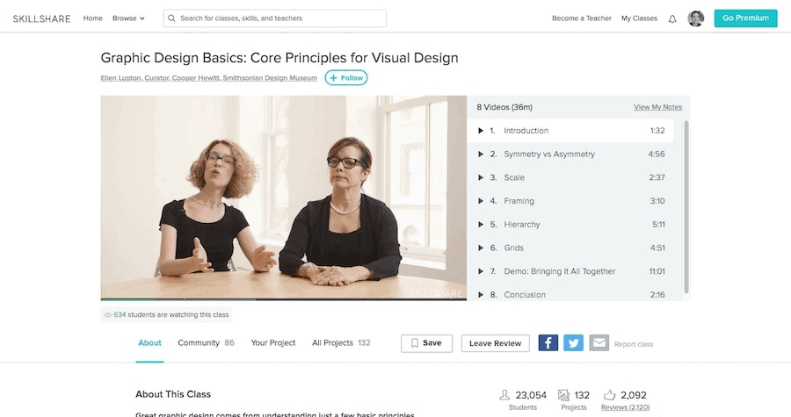Toggle Follow for Ellen Lupton
The width and height of the screenshot is (791, 417).
[x=346, y=78]
